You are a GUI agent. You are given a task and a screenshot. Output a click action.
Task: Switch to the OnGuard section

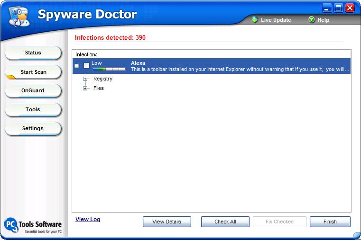coord(33,91)
